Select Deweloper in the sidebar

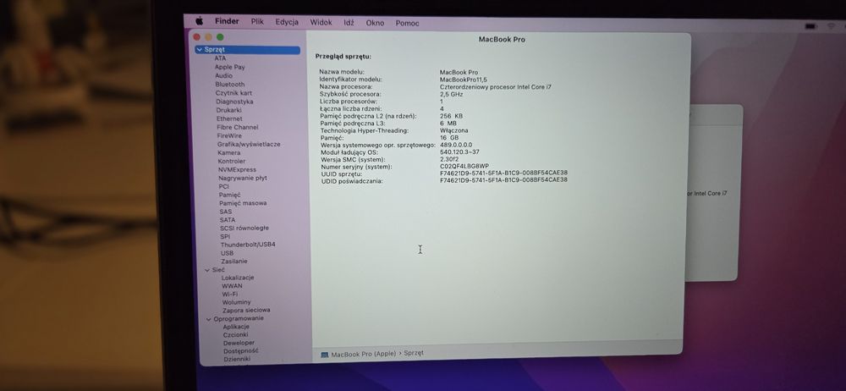(x=239, y=343)
